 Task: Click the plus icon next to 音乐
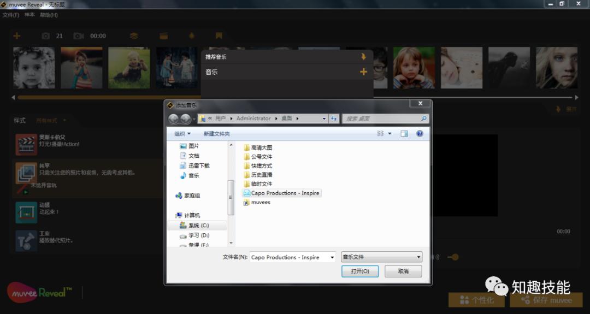363,72
